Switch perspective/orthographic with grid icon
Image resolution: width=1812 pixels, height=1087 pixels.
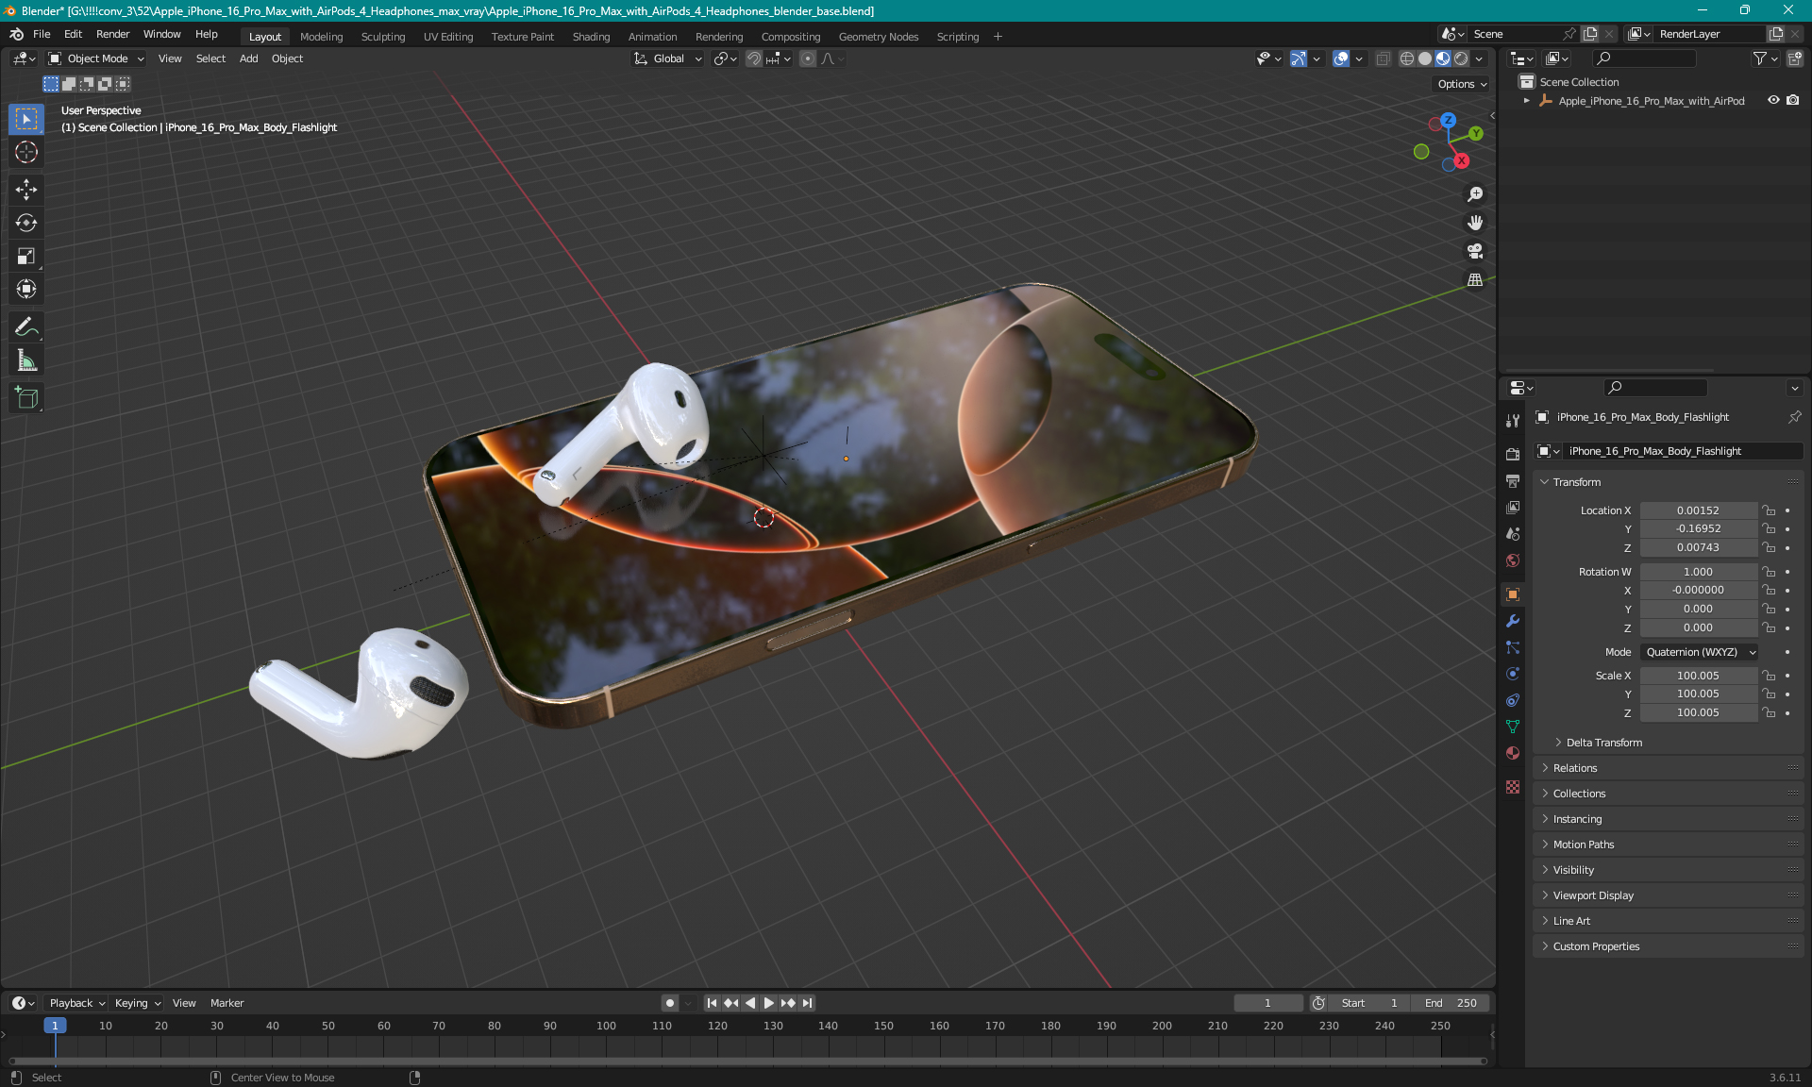pos(1475,279)
